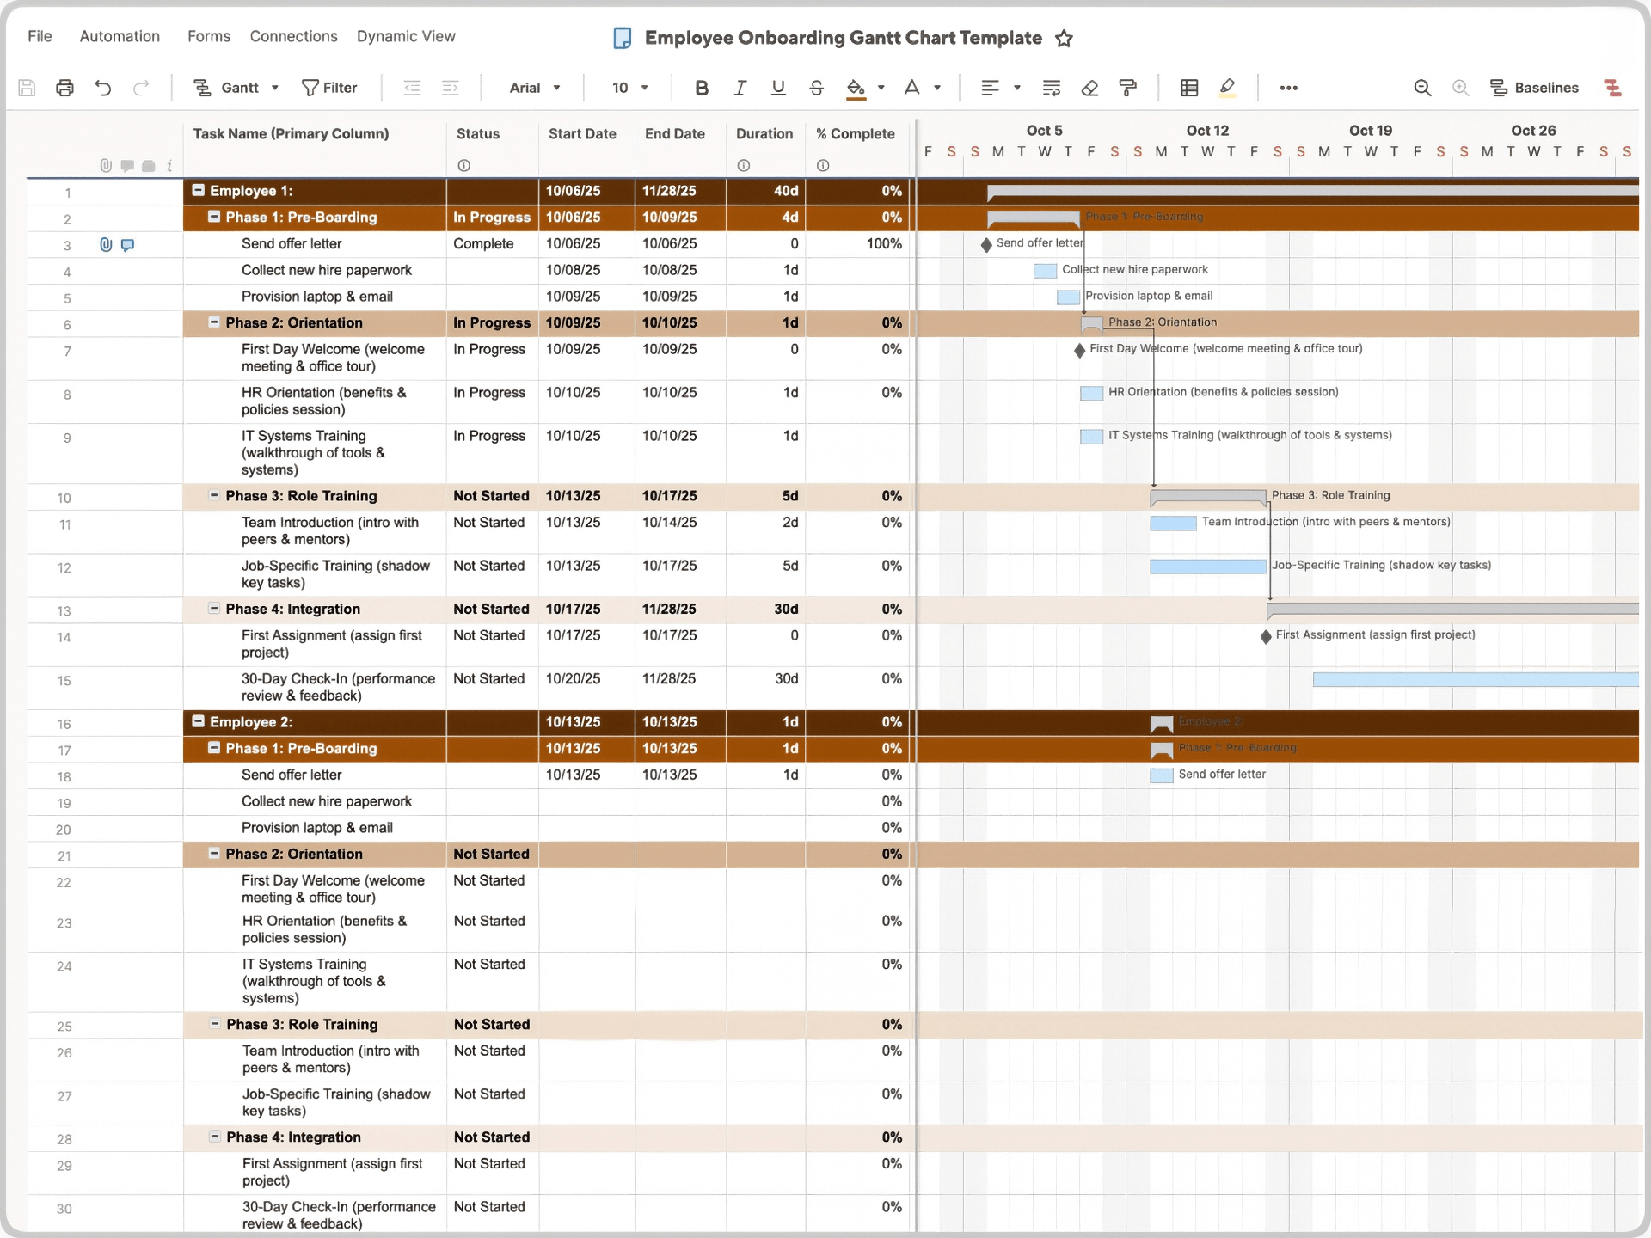Click the Baselines button
1651x1238 pixels.
click(1537, 87)
